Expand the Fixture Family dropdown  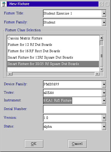[104, 23]
